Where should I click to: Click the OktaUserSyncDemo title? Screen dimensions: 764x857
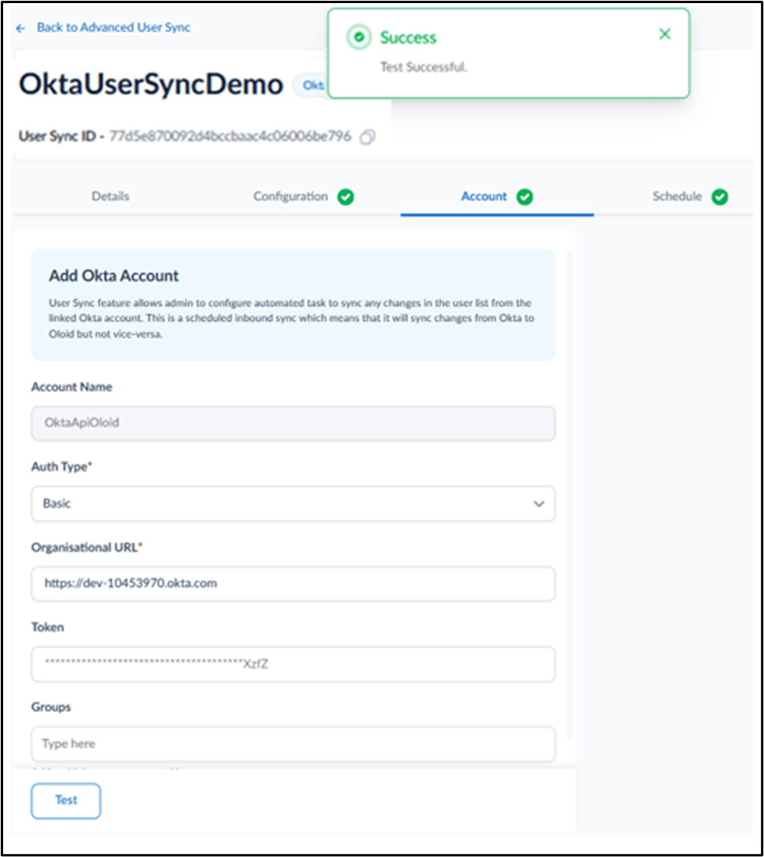tap(151, 85)
